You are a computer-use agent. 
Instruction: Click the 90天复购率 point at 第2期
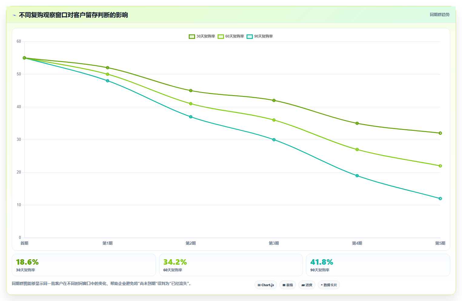coord(191,117)
